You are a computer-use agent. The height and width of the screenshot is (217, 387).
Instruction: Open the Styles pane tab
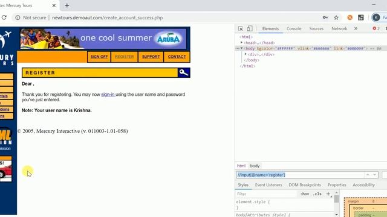[243, 185]
